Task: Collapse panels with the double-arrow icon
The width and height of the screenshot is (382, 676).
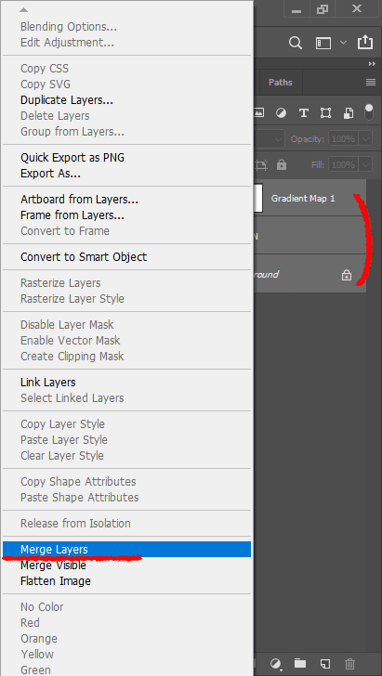Action: [x=372, y=64]
